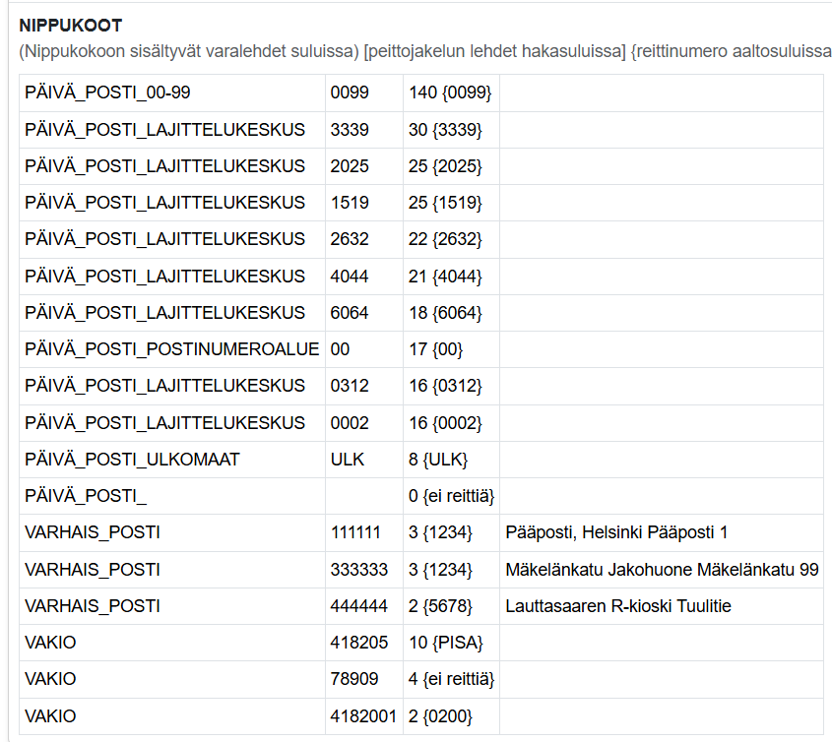Click the PÄIVÄ_POSTI_ULKOMAAT row name
The image size is (832, 742).
pyautogui.click(x=132, y=460)
